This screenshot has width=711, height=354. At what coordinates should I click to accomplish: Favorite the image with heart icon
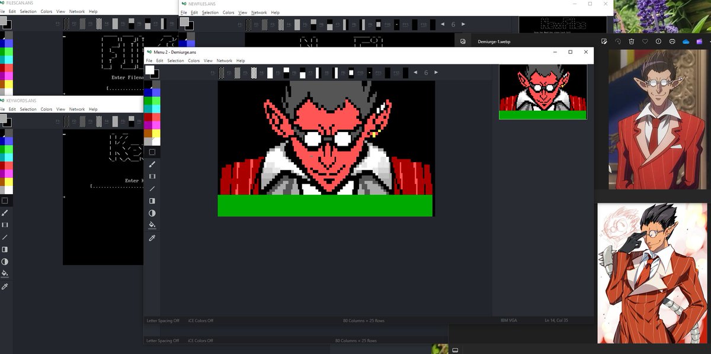[x=645, y=41]
